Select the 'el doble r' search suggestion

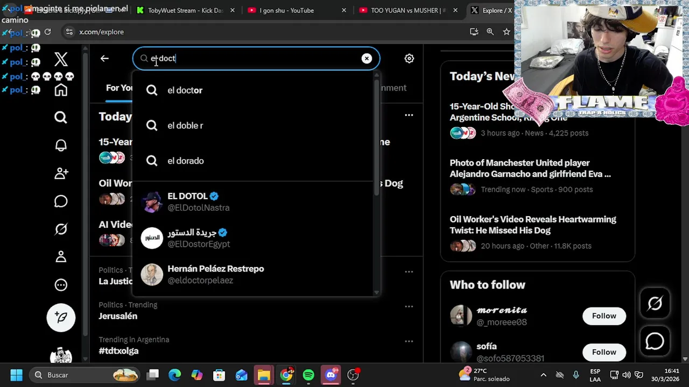pyautogui.click(x=254, y=125)
